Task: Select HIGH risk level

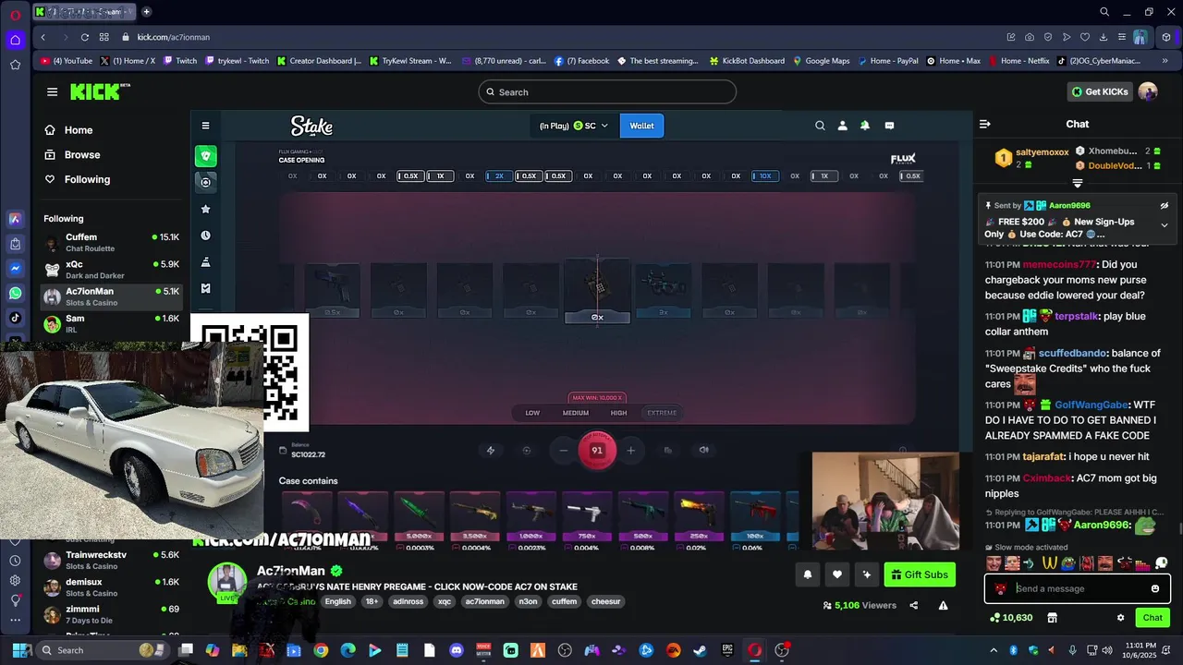Action: [619, 413]
